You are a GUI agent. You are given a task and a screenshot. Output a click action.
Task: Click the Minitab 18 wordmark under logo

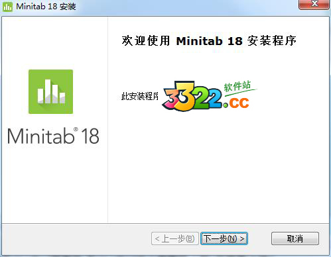[53, 136]
